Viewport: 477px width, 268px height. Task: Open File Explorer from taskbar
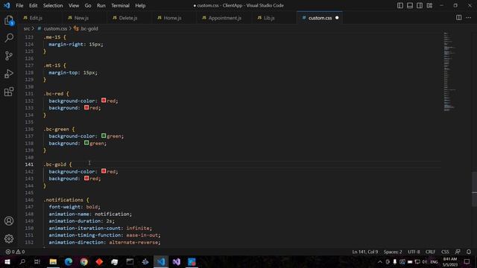(53, 261)
